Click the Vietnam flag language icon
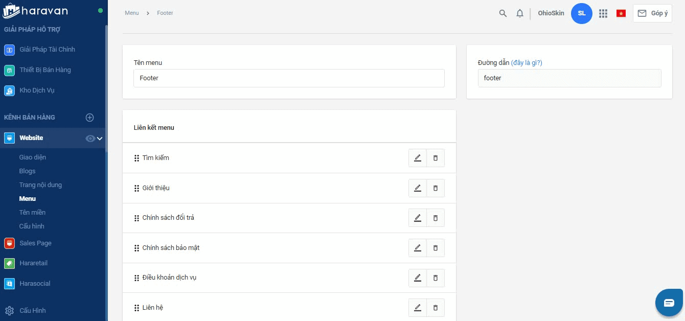 click(x=621, y=13)
